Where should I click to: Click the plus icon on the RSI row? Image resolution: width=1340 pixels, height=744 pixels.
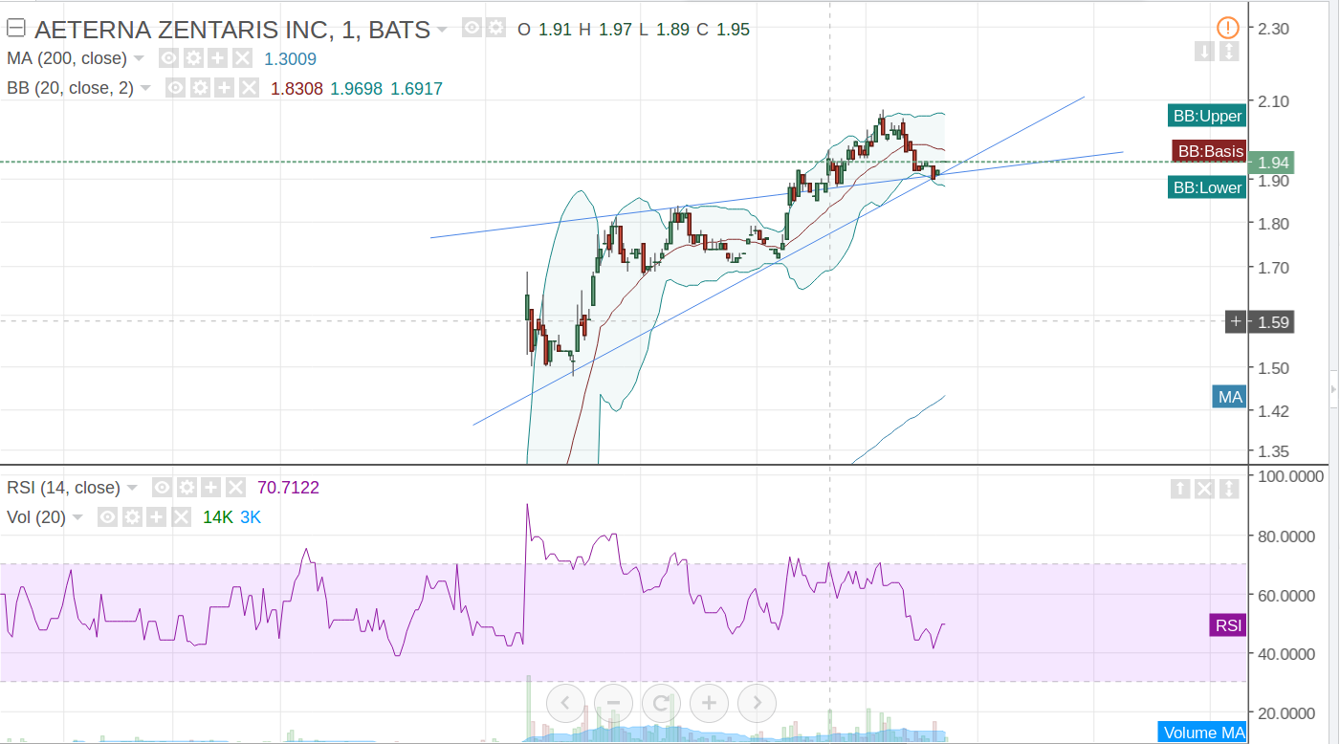[x=211, y=488]
